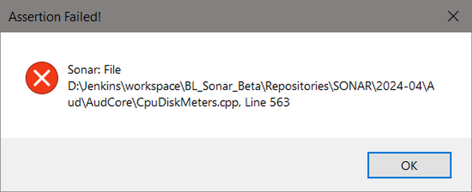The height and width of the screenshot is (192, 472).
Task: Click the word "Sonar:" in the message
Action: coord(82,69)
